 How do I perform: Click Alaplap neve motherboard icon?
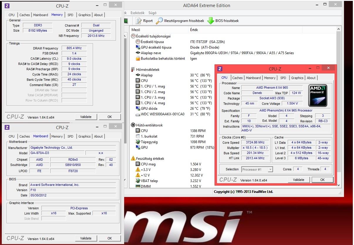click(x=138, y=53)
